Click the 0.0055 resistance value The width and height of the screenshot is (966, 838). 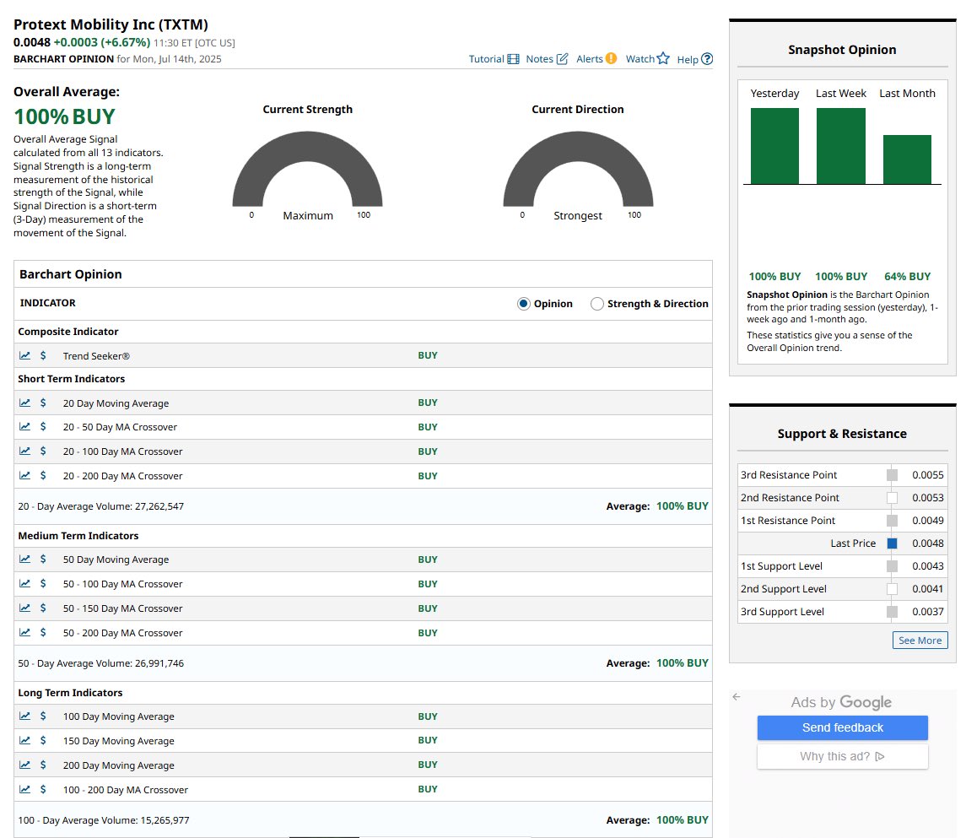928,475
